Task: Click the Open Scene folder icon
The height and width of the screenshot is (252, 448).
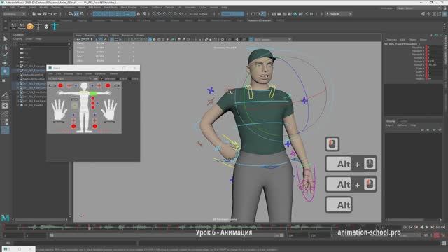Action: click(x=39, y=14)
